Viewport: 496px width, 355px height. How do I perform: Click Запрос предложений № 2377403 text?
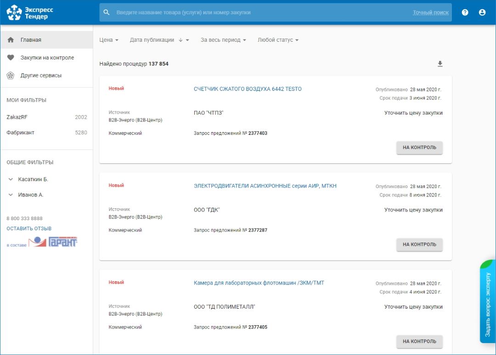tap(231, 133)
